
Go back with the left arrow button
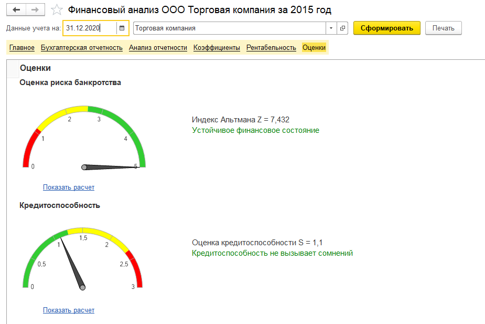[x=16, y=10]
